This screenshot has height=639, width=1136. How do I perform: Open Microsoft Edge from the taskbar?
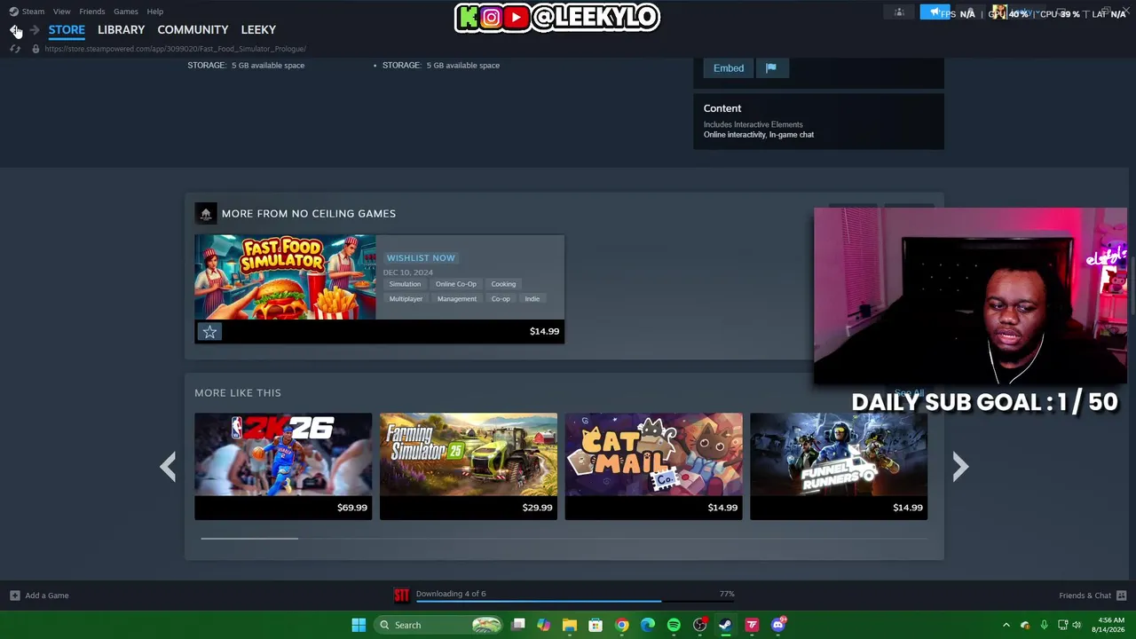[648, 625]
